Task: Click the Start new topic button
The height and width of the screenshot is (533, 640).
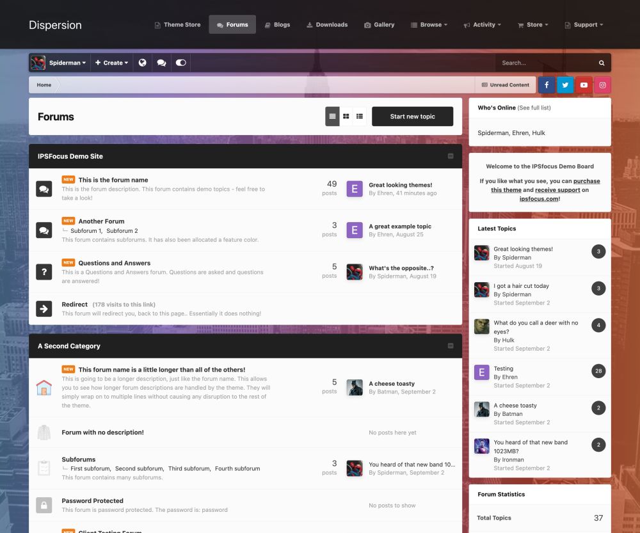Action: 412,116
